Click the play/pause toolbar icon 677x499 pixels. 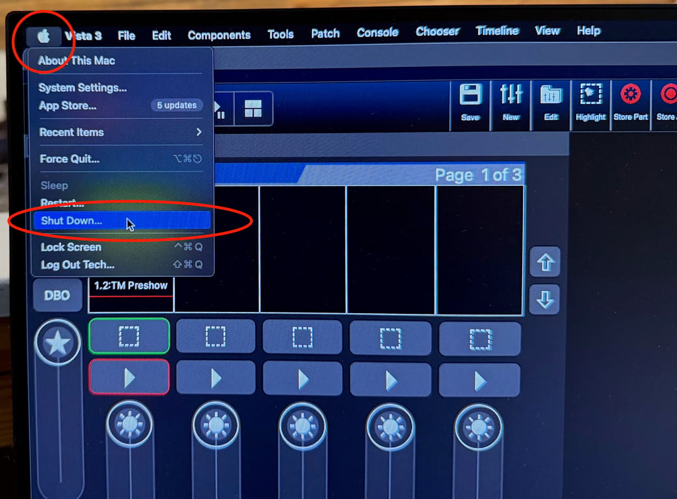click(220, 110)
